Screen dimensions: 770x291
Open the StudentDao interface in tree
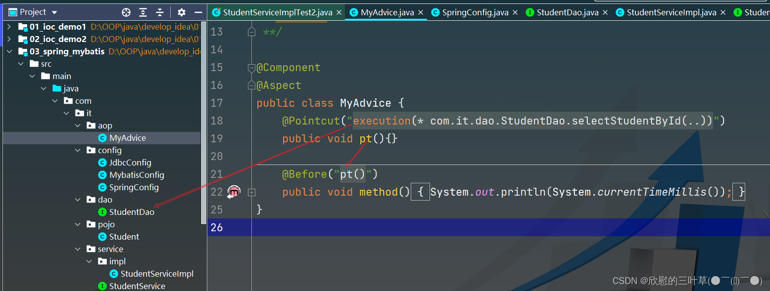tap(131, 212)
